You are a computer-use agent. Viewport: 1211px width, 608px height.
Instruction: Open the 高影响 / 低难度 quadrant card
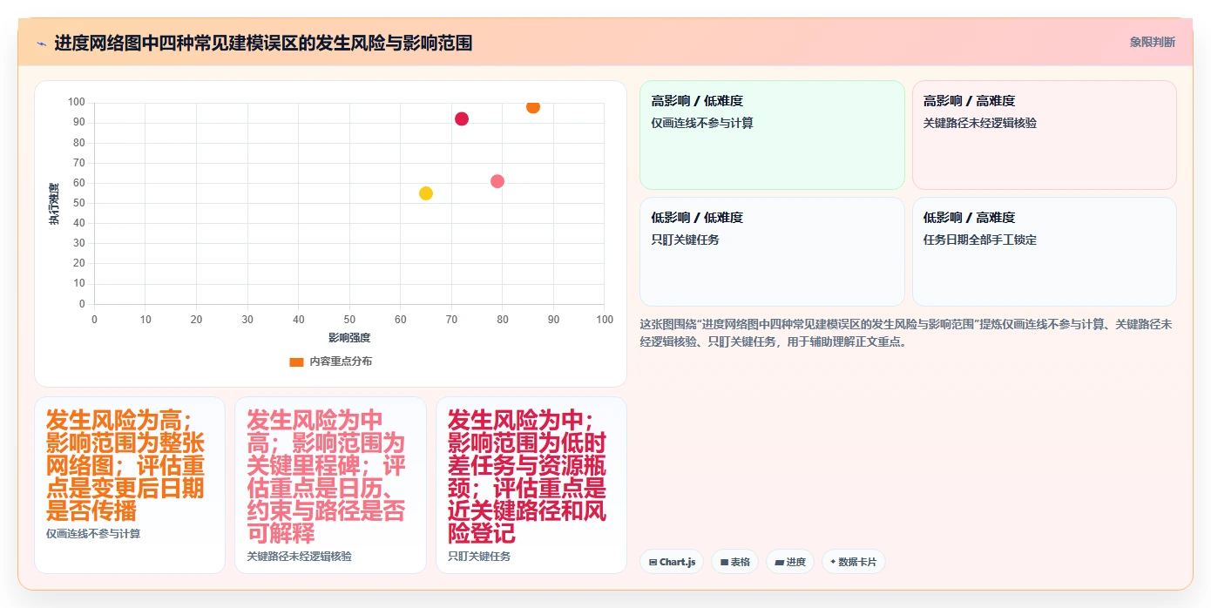(772, 135)
